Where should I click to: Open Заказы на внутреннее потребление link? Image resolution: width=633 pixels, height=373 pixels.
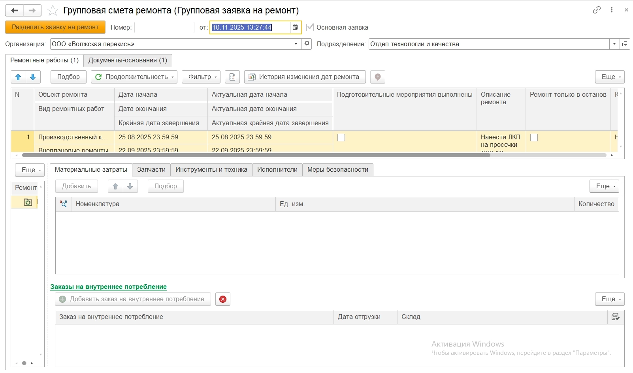point(108,287)
